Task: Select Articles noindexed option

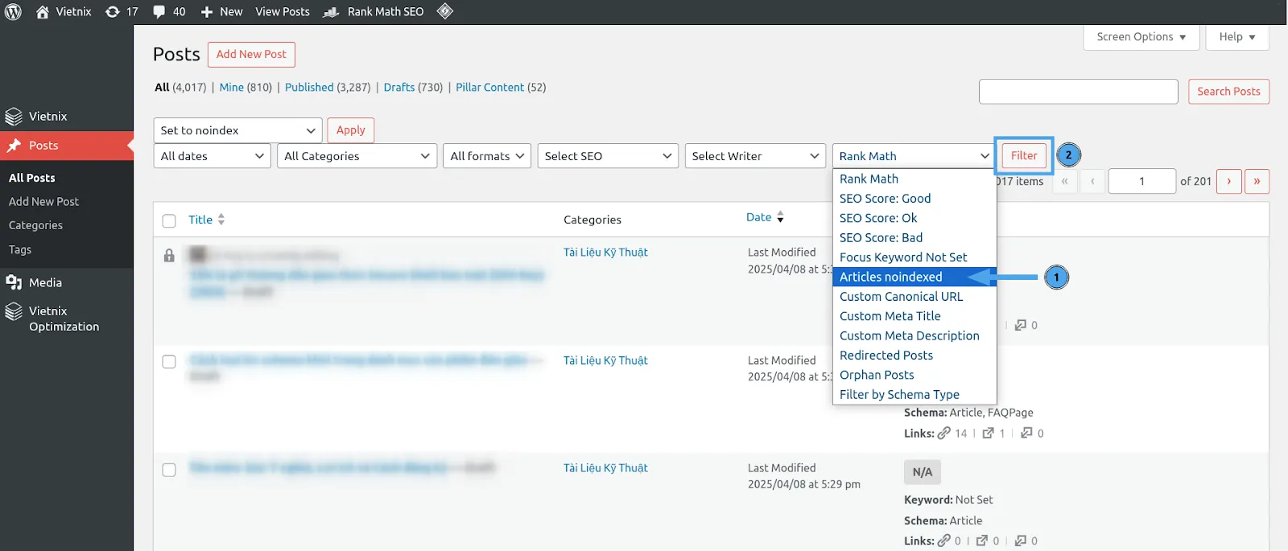Action: click(x=914, y=277)
